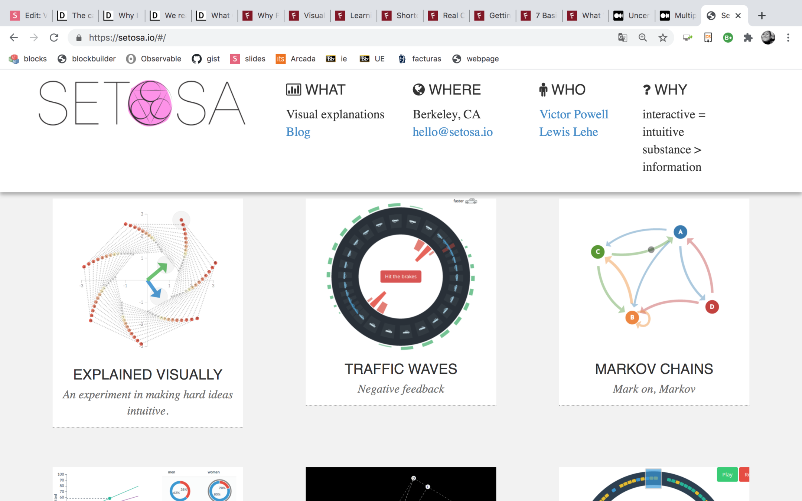
Task: Open Chrome three-dot menu
Action: tap(788, 37)
